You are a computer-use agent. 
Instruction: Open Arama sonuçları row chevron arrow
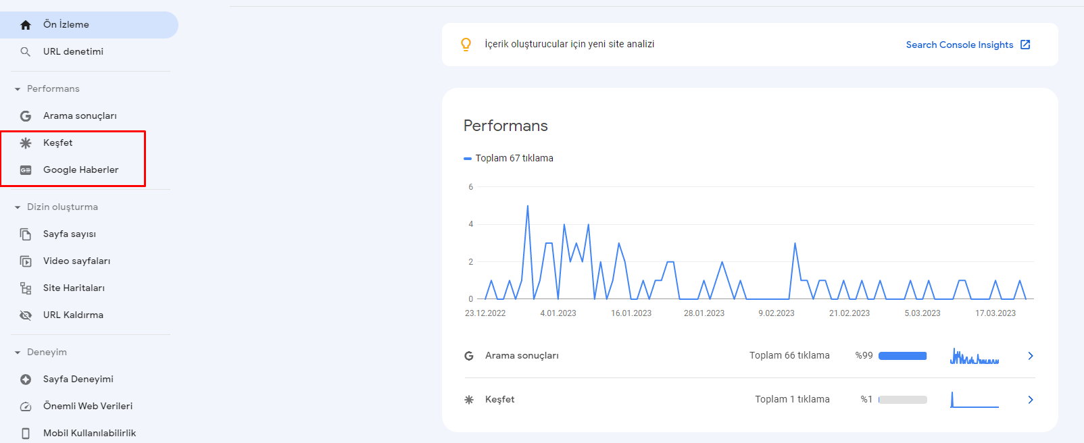coord(1031,356)
